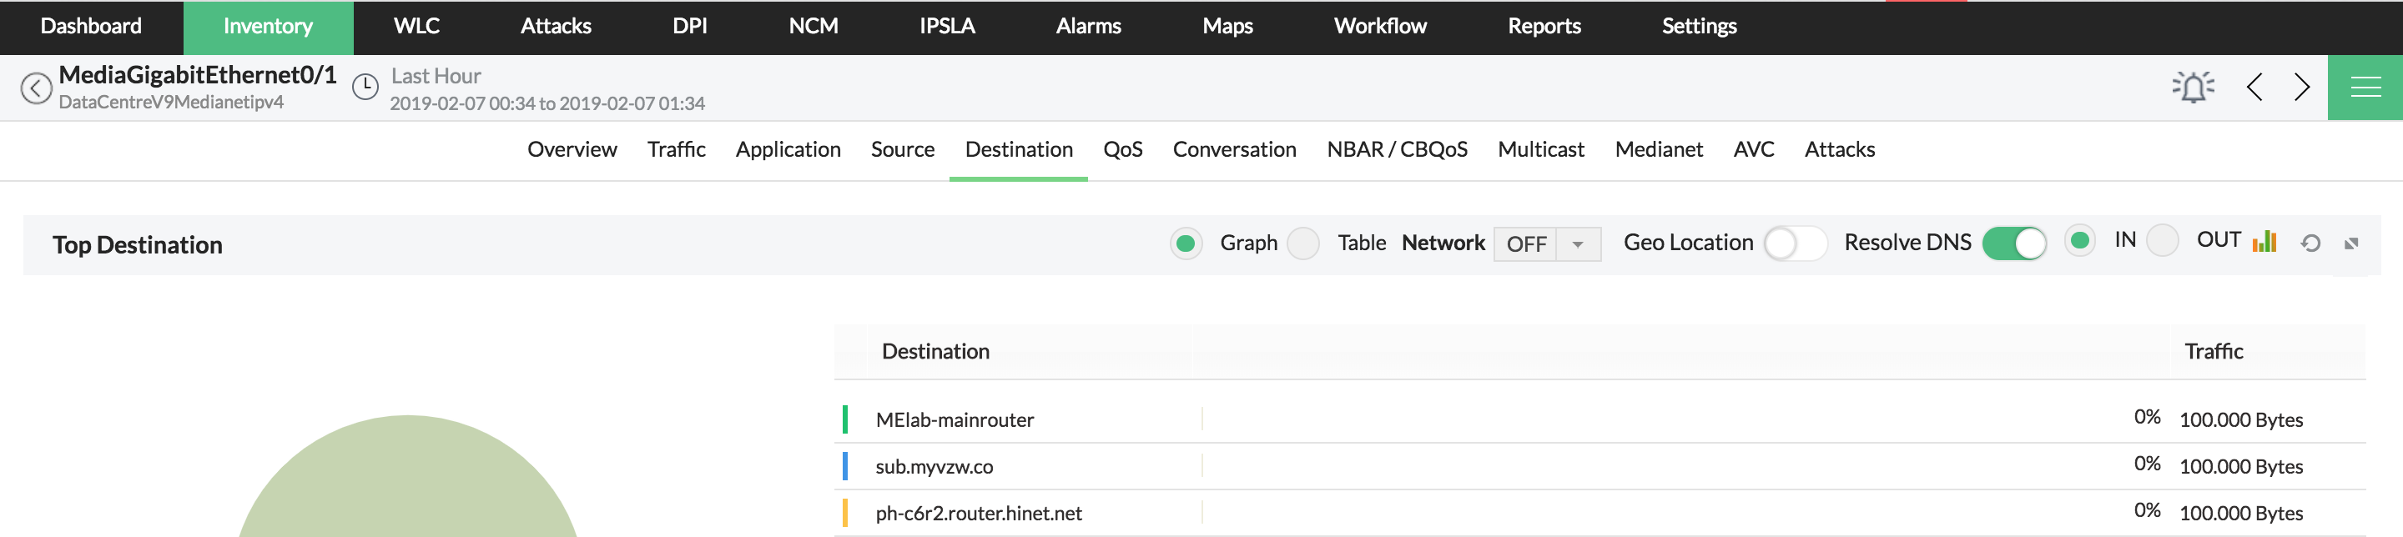Click the MElab-mainrouter destination
The image size is (2403, 537).
954,420
